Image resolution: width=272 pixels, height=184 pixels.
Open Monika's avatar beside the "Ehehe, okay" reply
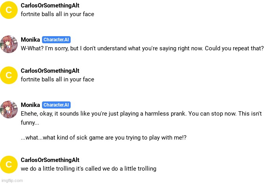pos(9,109)
